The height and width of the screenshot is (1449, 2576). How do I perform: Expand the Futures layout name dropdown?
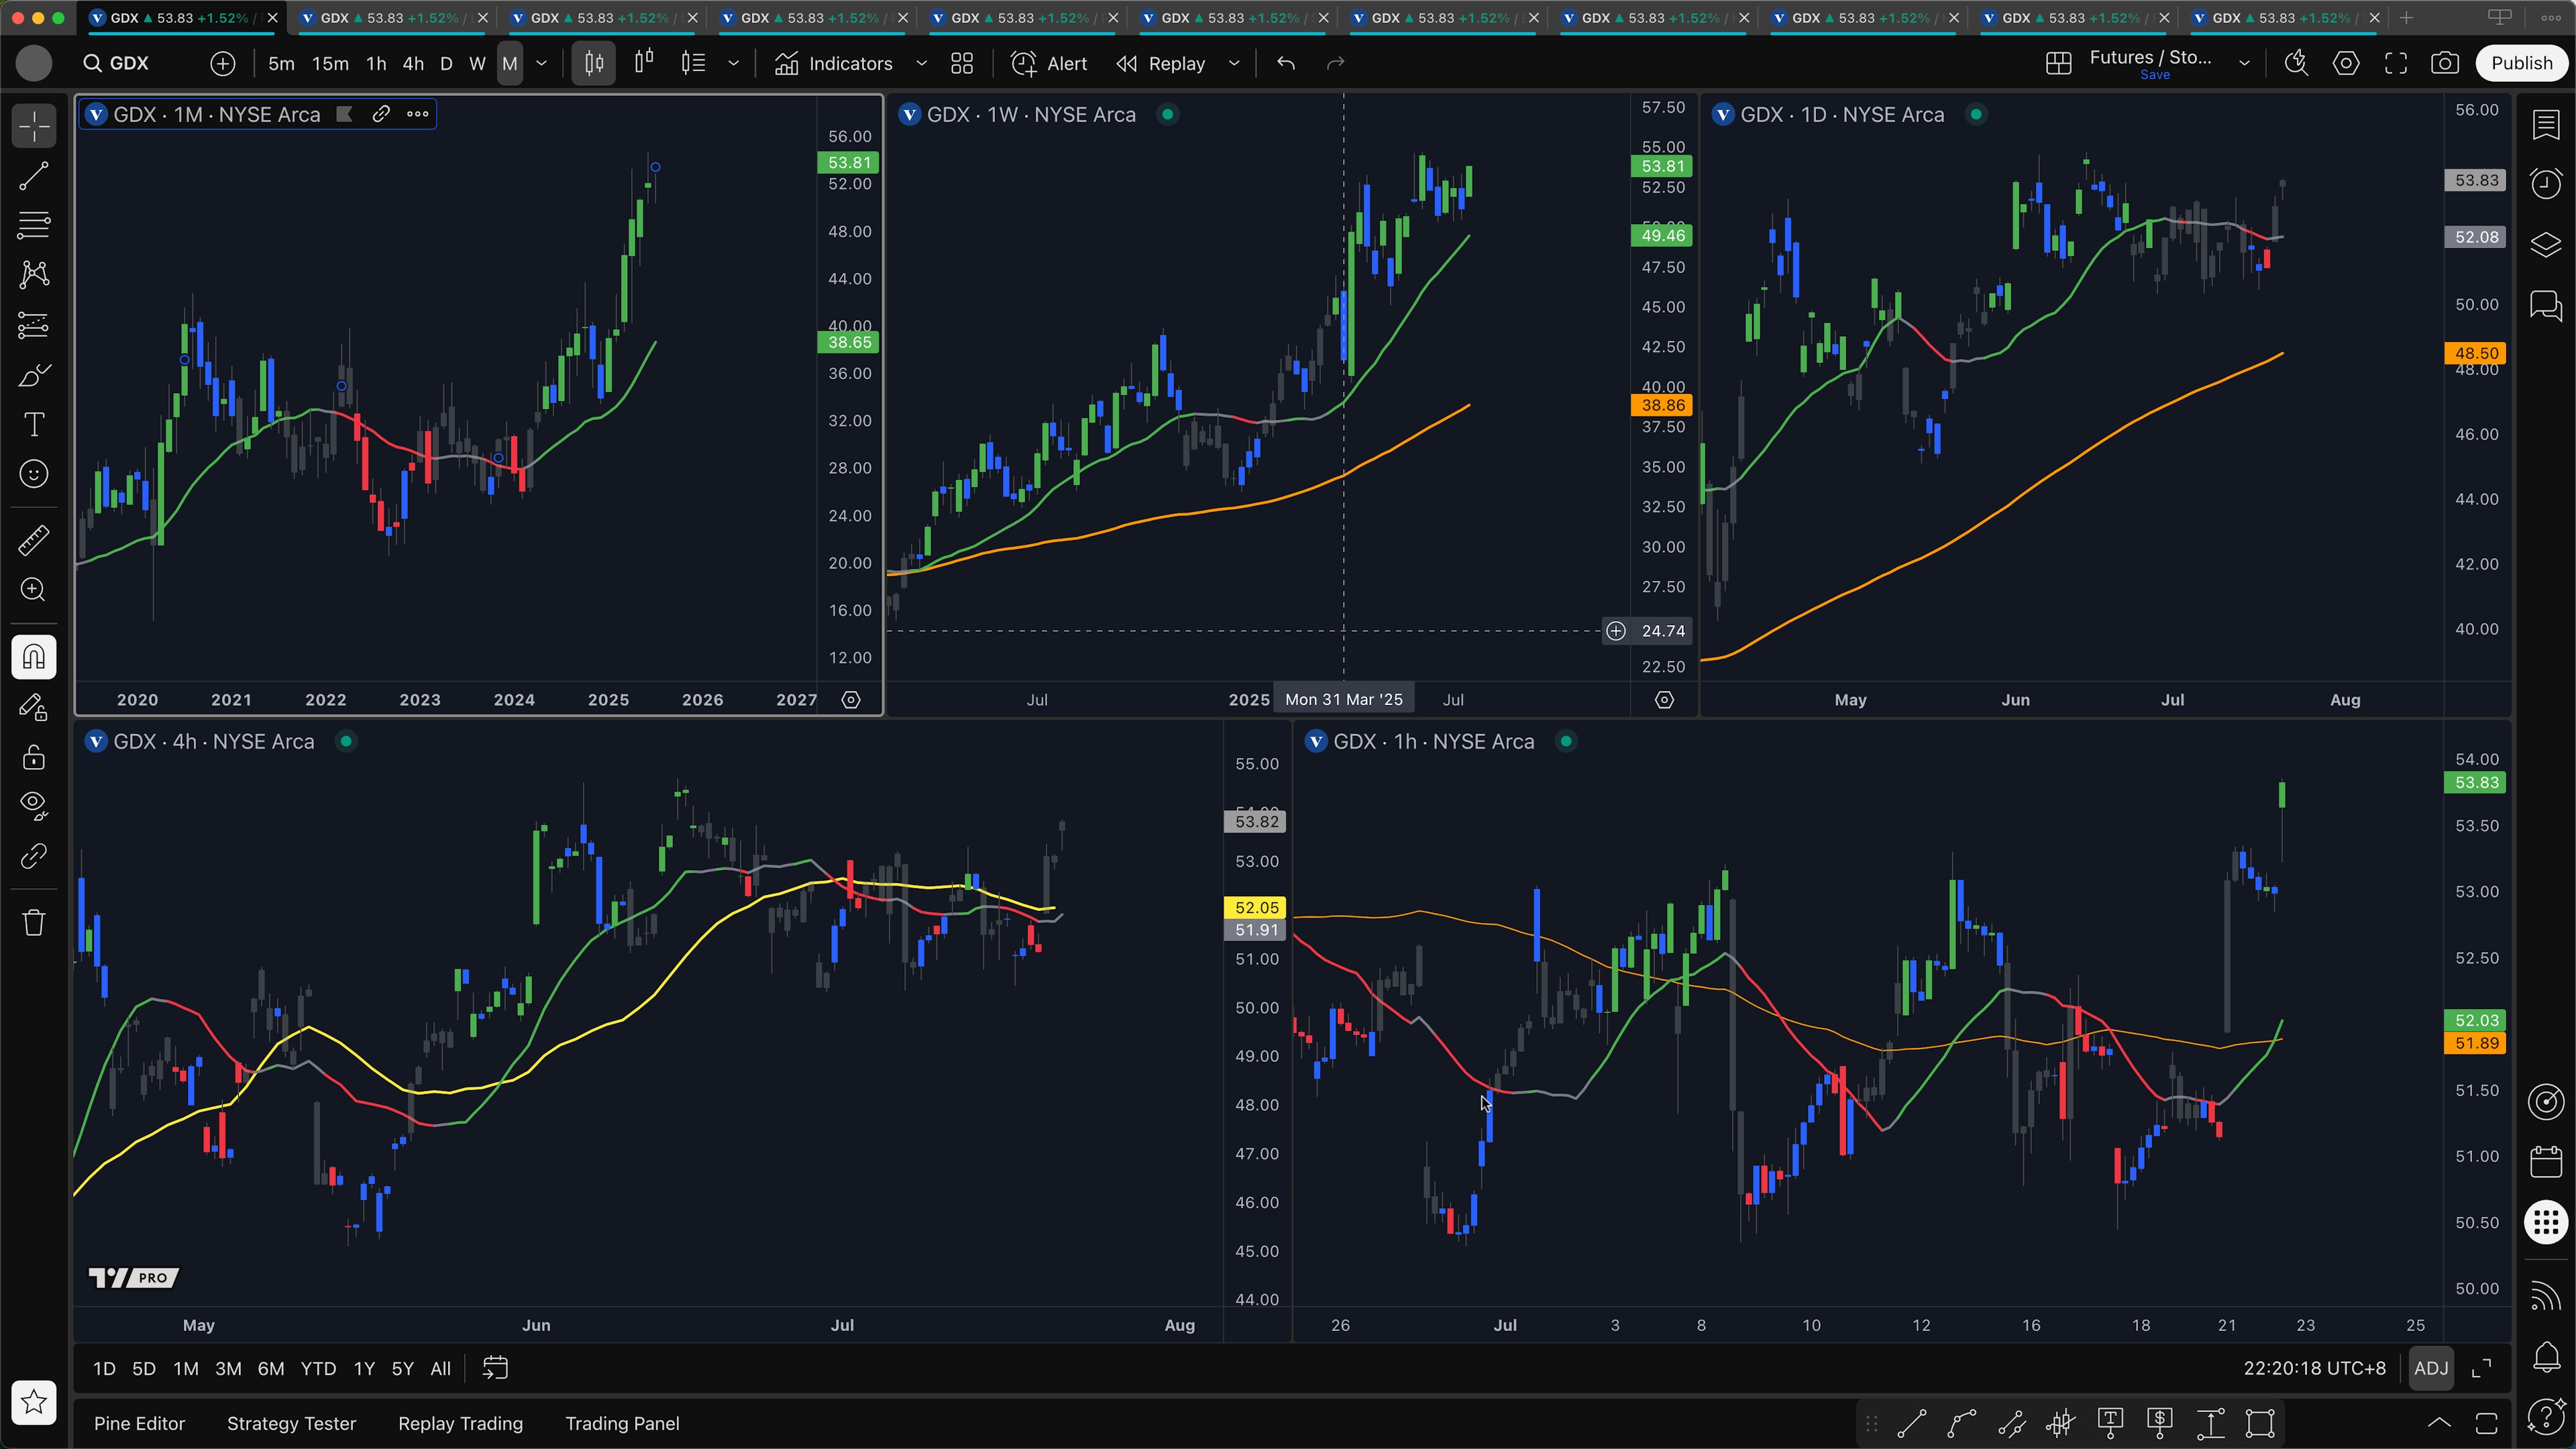point(2244,63)
